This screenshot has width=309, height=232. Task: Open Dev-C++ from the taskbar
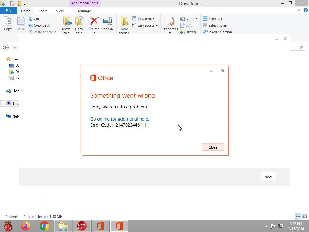(x=81, y=226)
